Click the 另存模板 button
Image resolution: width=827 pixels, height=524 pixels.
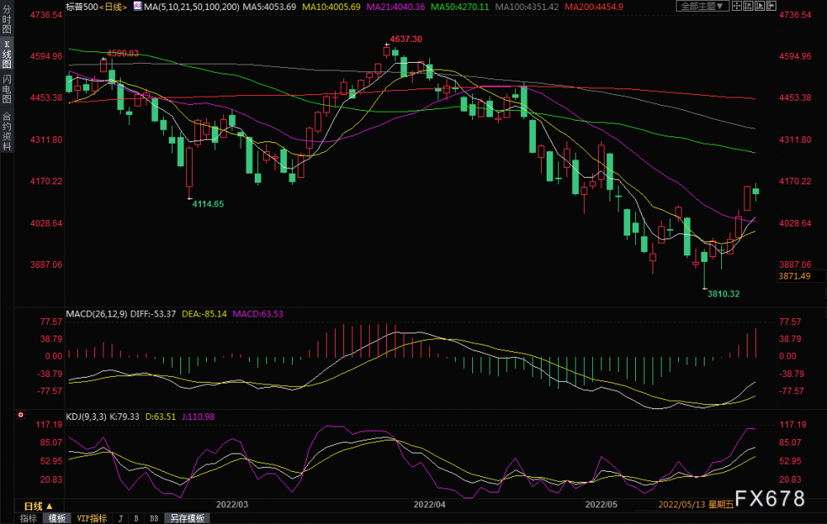[x=187, y=518]
